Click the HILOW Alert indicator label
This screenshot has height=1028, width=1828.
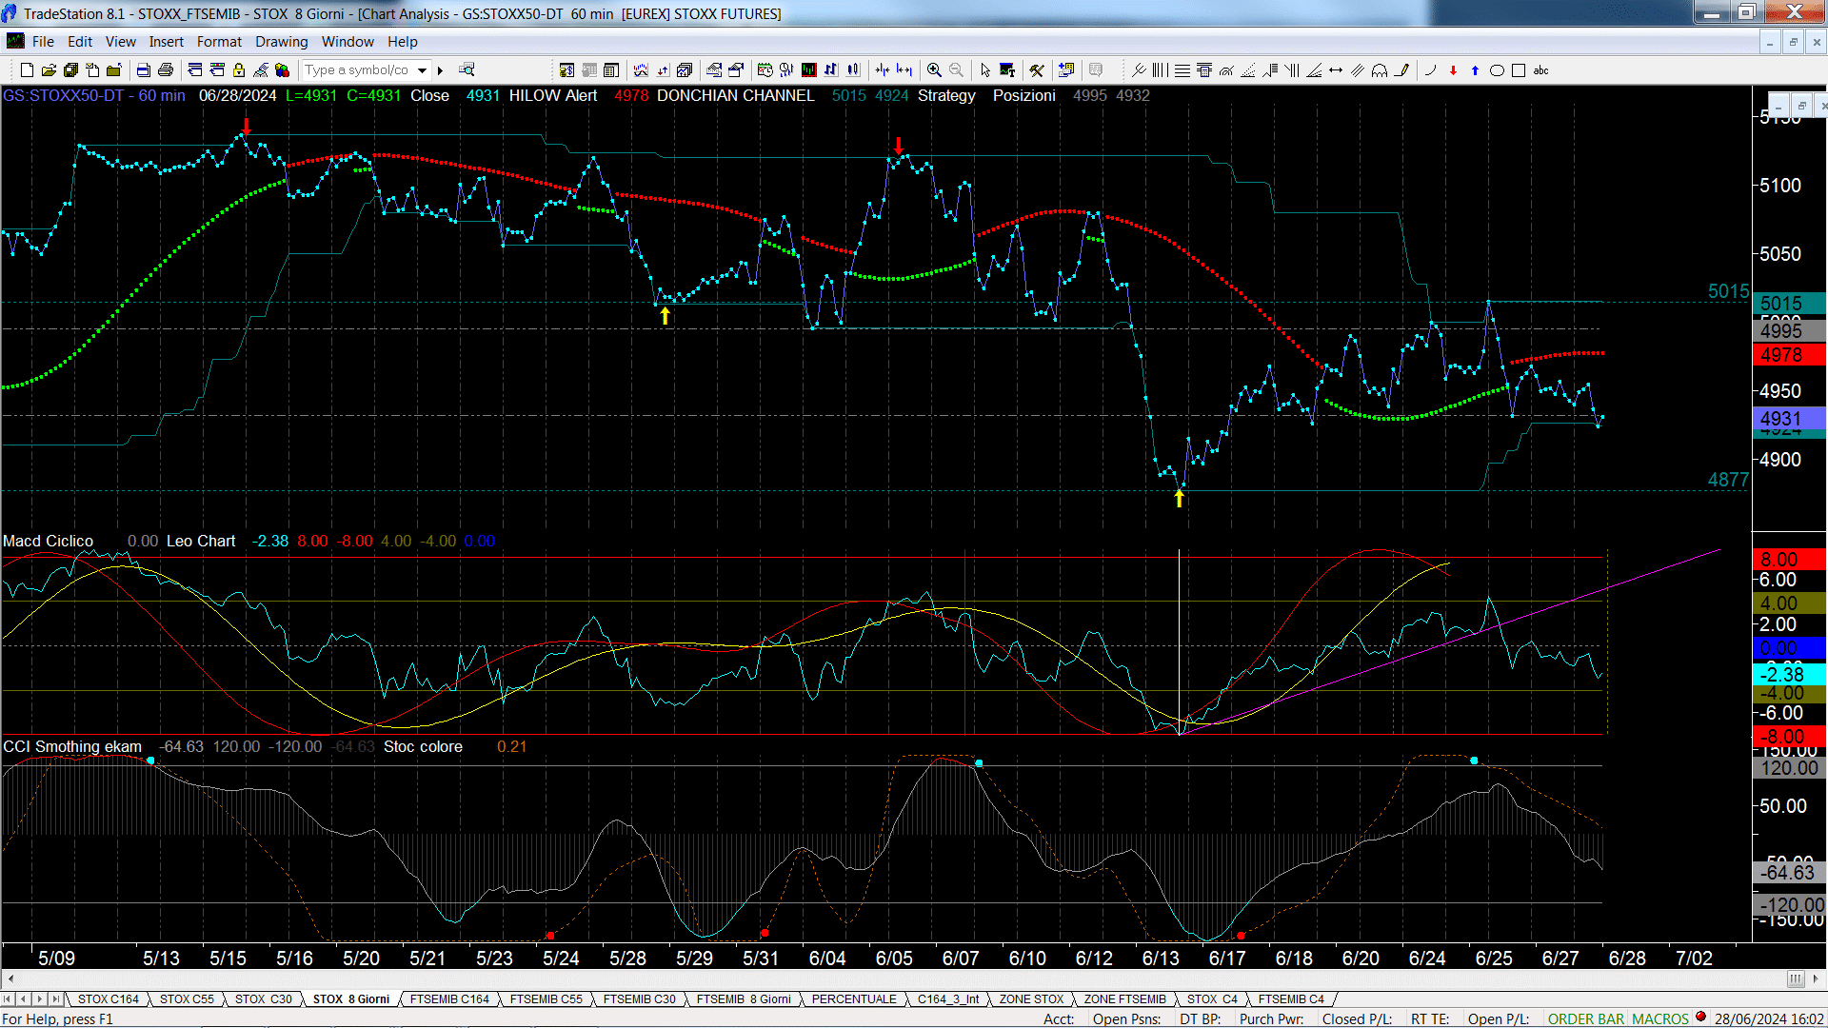click(x=552, y=95)
